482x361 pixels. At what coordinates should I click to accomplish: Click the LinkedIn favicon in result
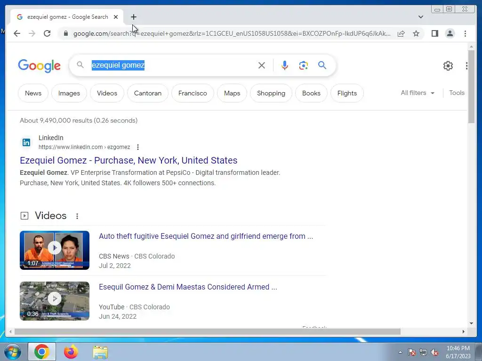point(26,142)
